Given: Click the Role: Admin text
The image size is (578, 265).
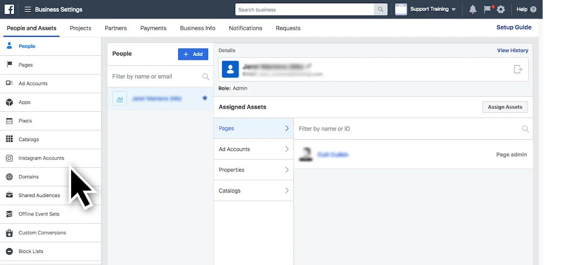Looking at the screenshot, I should pos(233,89).
